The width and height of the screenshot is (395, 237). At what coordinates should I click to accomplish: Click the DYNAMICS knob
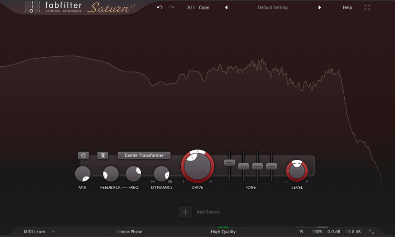point(162,173)
